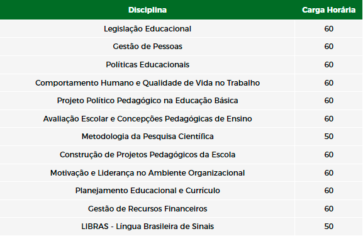The image size is (363, 236).
Task: Click Metodologia da Pesquisa Científica
Action: pos(147,137)
